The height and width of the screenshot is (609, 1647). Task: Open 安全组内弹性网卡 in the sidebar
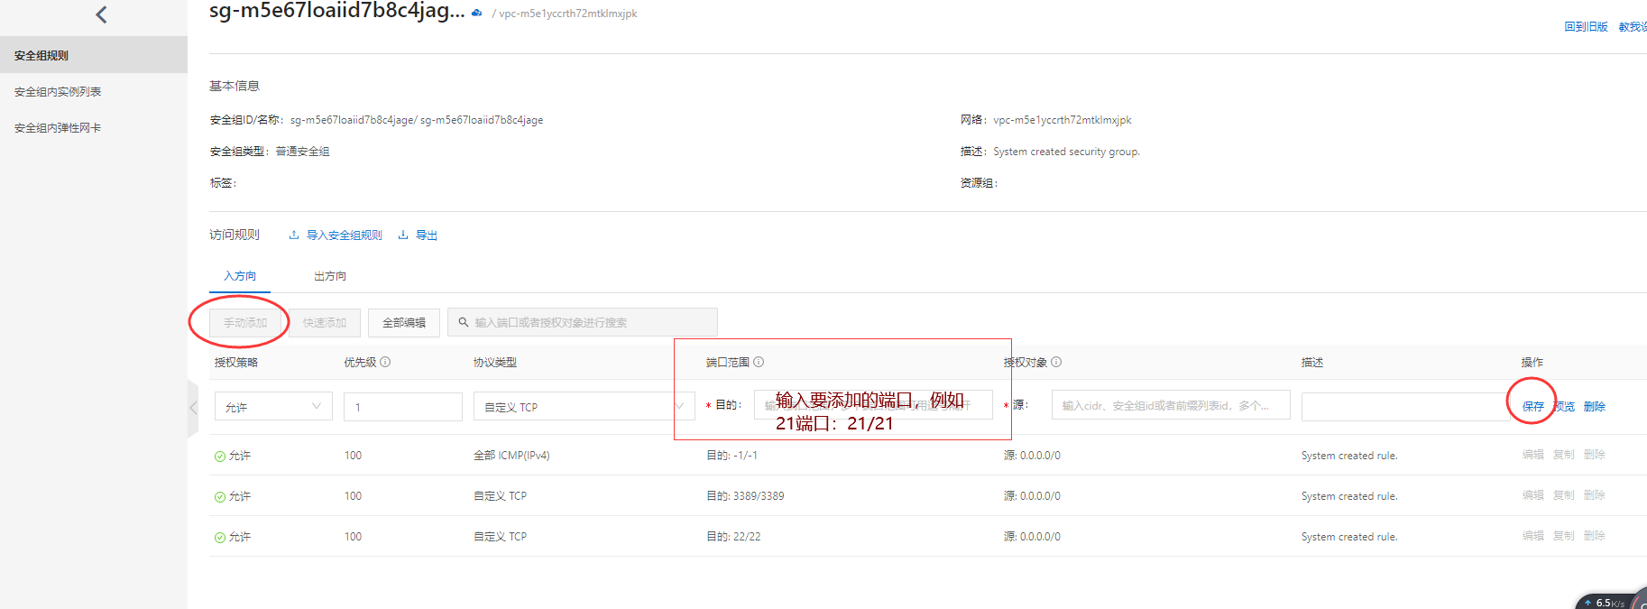click(x=58, y=128)
